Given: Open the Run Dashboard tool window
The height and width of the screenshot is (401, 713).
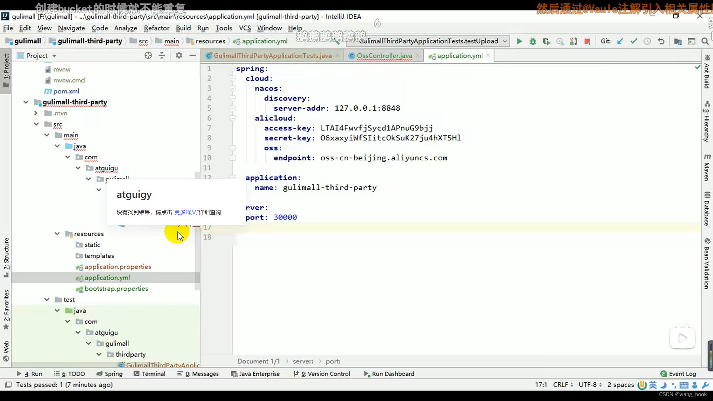Looking at the screenshot, I should pyautogui.click(x=389, y=374).
